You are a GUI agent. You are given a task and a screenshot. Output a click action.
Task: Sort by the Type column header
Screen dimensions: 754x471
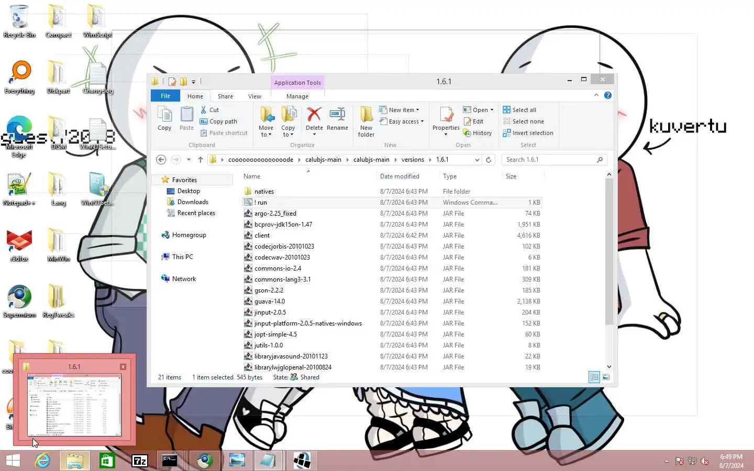[x=471, y=176]
